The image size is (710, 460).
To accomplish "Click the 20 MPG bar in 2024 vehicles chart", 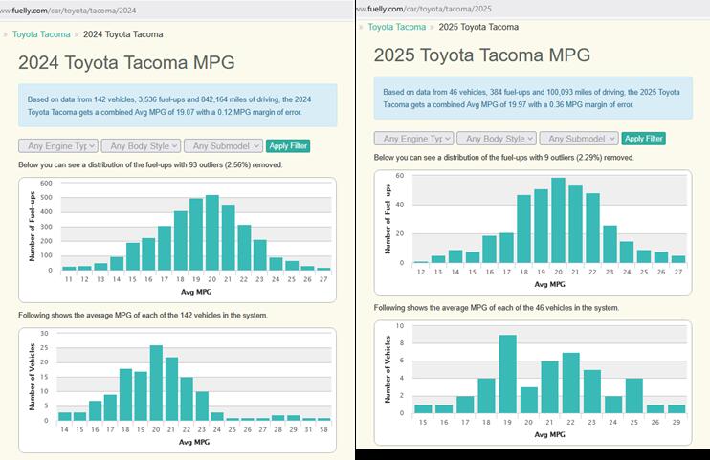I will click(156, 383).
